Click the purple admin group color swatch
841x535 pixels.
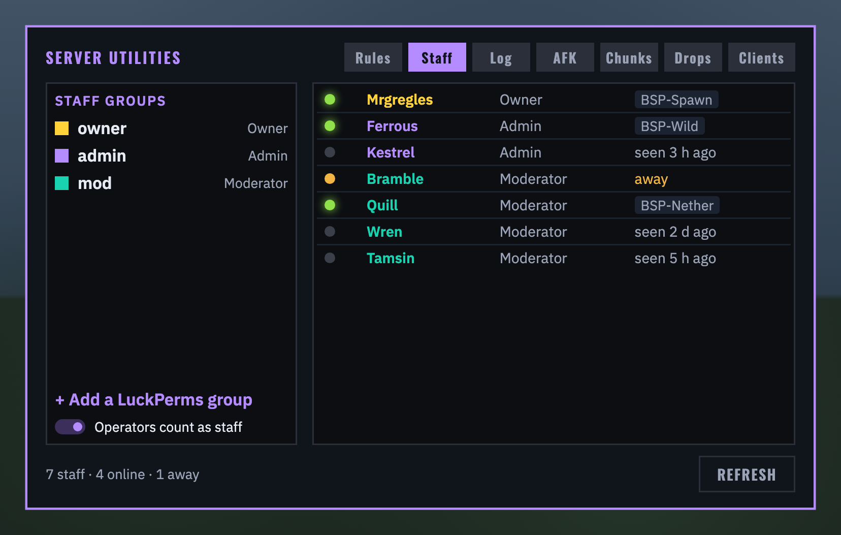pyautogui.click(x=61, y=155)
